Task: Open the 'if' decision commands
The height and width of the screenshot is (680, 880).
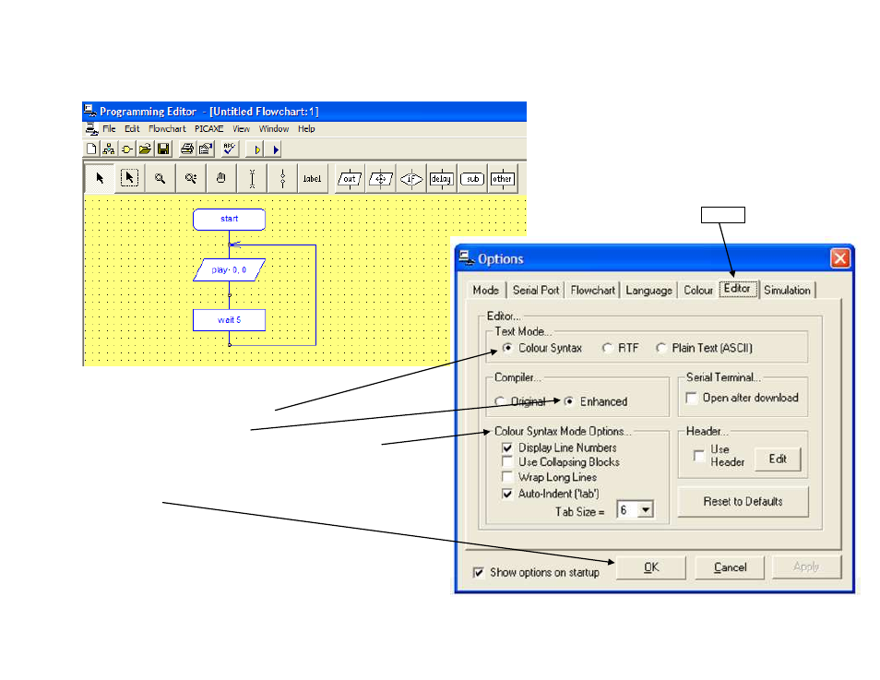Action: click(411, 179)
